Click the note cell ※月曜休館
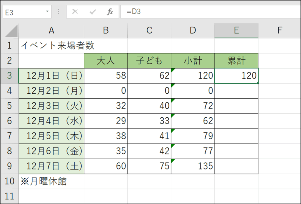 pos(51,181)
